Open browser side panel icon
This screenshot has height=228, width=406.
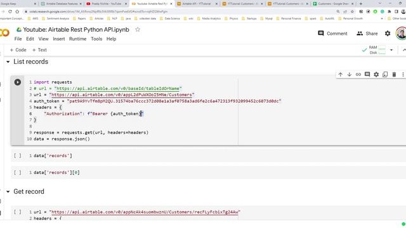pyautogui.click(x=396, y=11)
